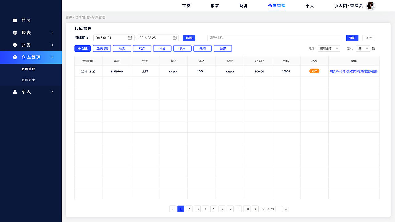Click the 10000 amount cell
The image size is (395, 222).
(x=286, y=72)
